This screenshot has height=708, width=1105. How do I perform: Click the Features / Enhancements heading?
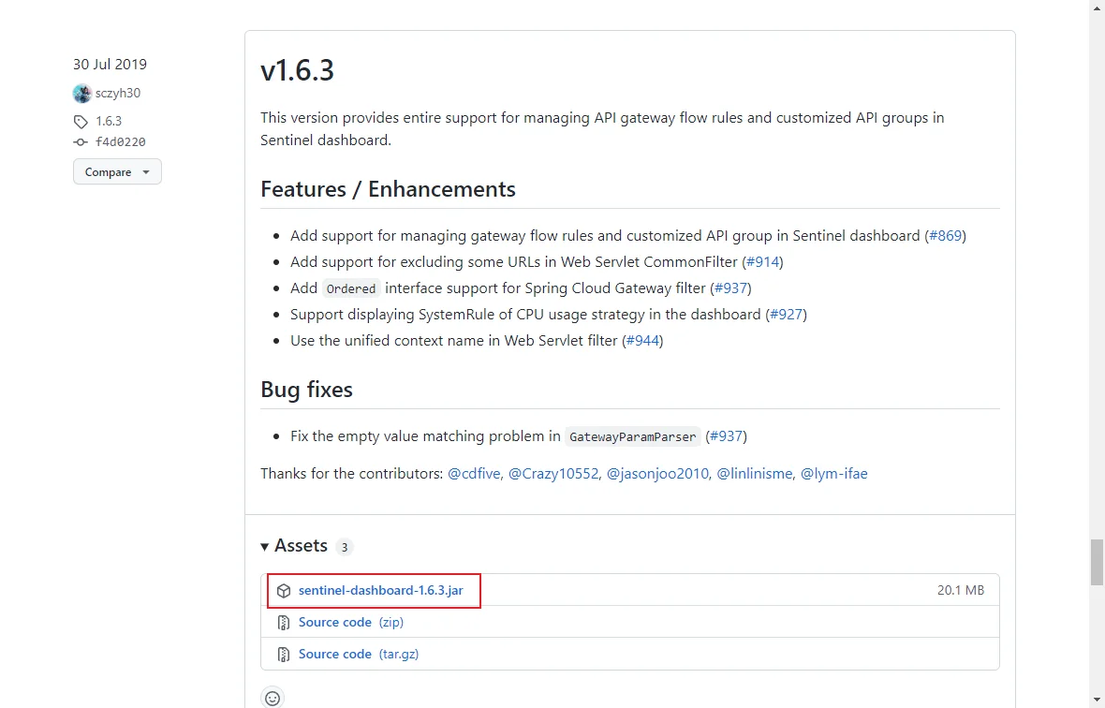pyautogui.click(x=388, y=189)
